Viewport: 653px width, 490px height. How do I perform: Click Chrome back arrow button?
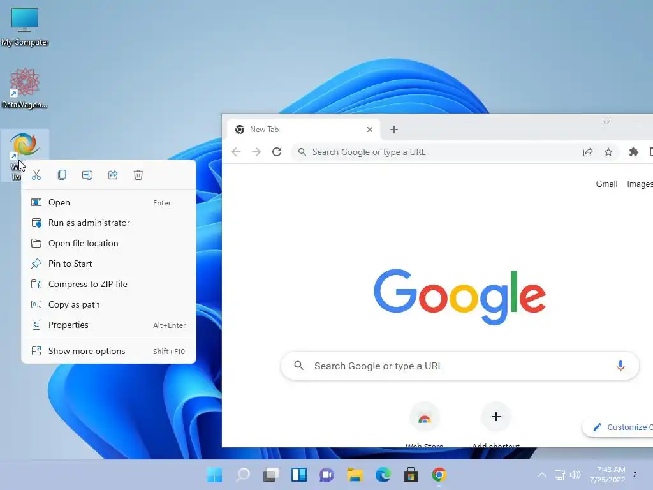click(236, 152)
